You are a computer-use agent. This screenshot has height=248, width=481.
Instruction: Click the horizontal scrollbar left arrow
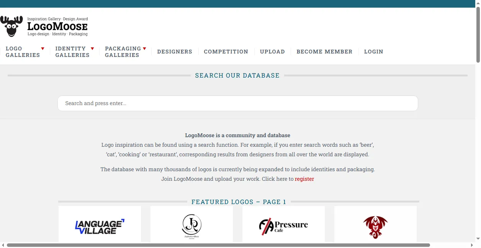click(3, 245)
